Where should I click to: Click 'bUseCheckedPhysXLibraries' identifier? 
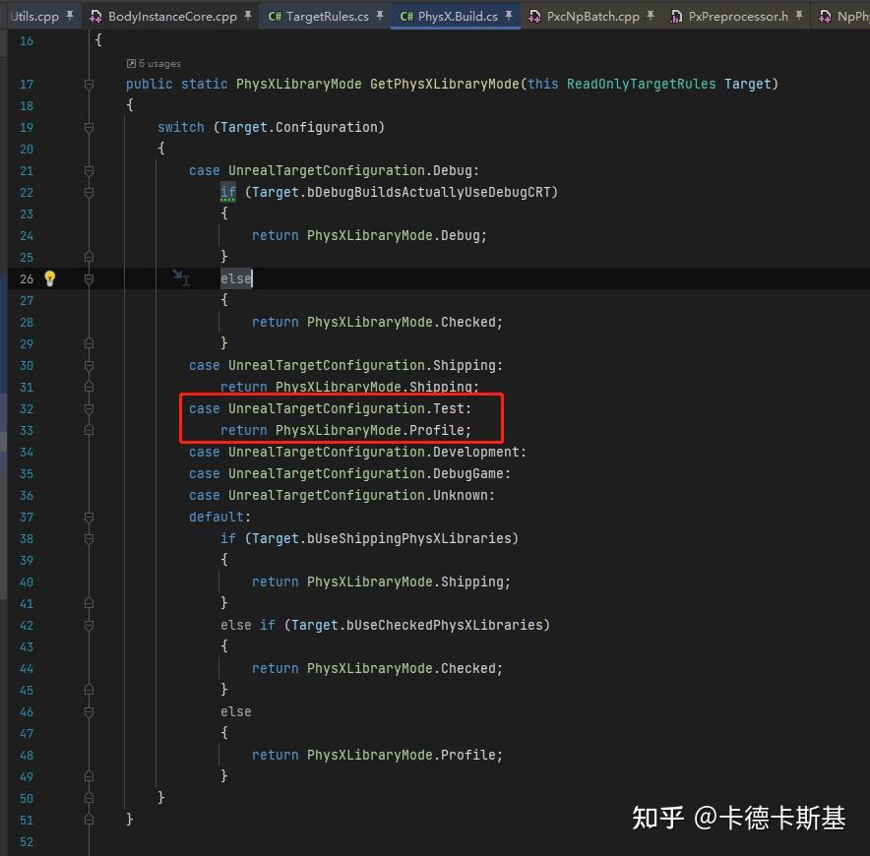[x=445, y=625]
